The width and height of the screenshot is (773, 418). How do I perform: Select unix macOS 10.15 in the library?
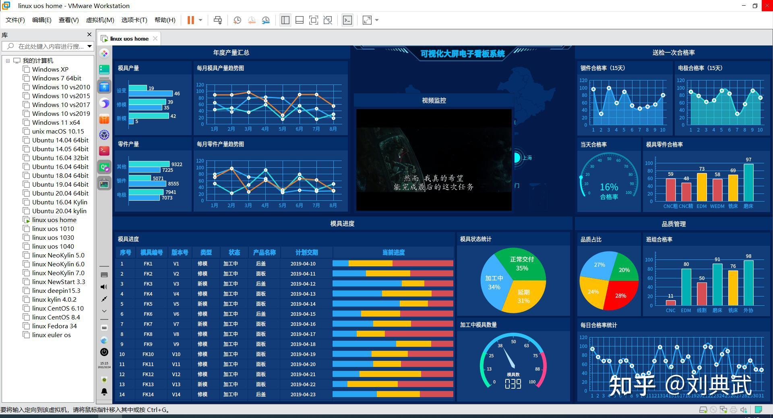[x=58, y=131]
